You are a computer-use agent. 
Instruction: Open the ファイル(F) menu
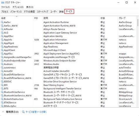(6, 7)
